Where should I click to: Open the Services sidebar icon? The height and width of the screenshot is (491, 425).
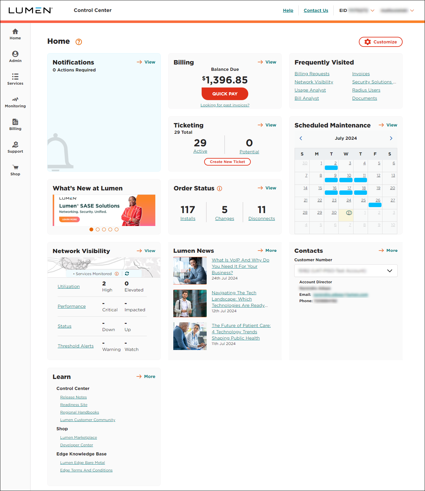point(15,80)
